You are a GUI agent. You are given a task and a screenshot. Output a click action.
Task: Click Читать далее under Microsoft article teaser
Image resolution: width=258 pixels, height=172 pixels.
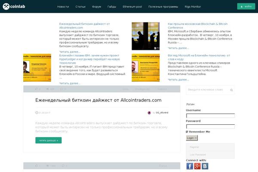click(178, 80)
